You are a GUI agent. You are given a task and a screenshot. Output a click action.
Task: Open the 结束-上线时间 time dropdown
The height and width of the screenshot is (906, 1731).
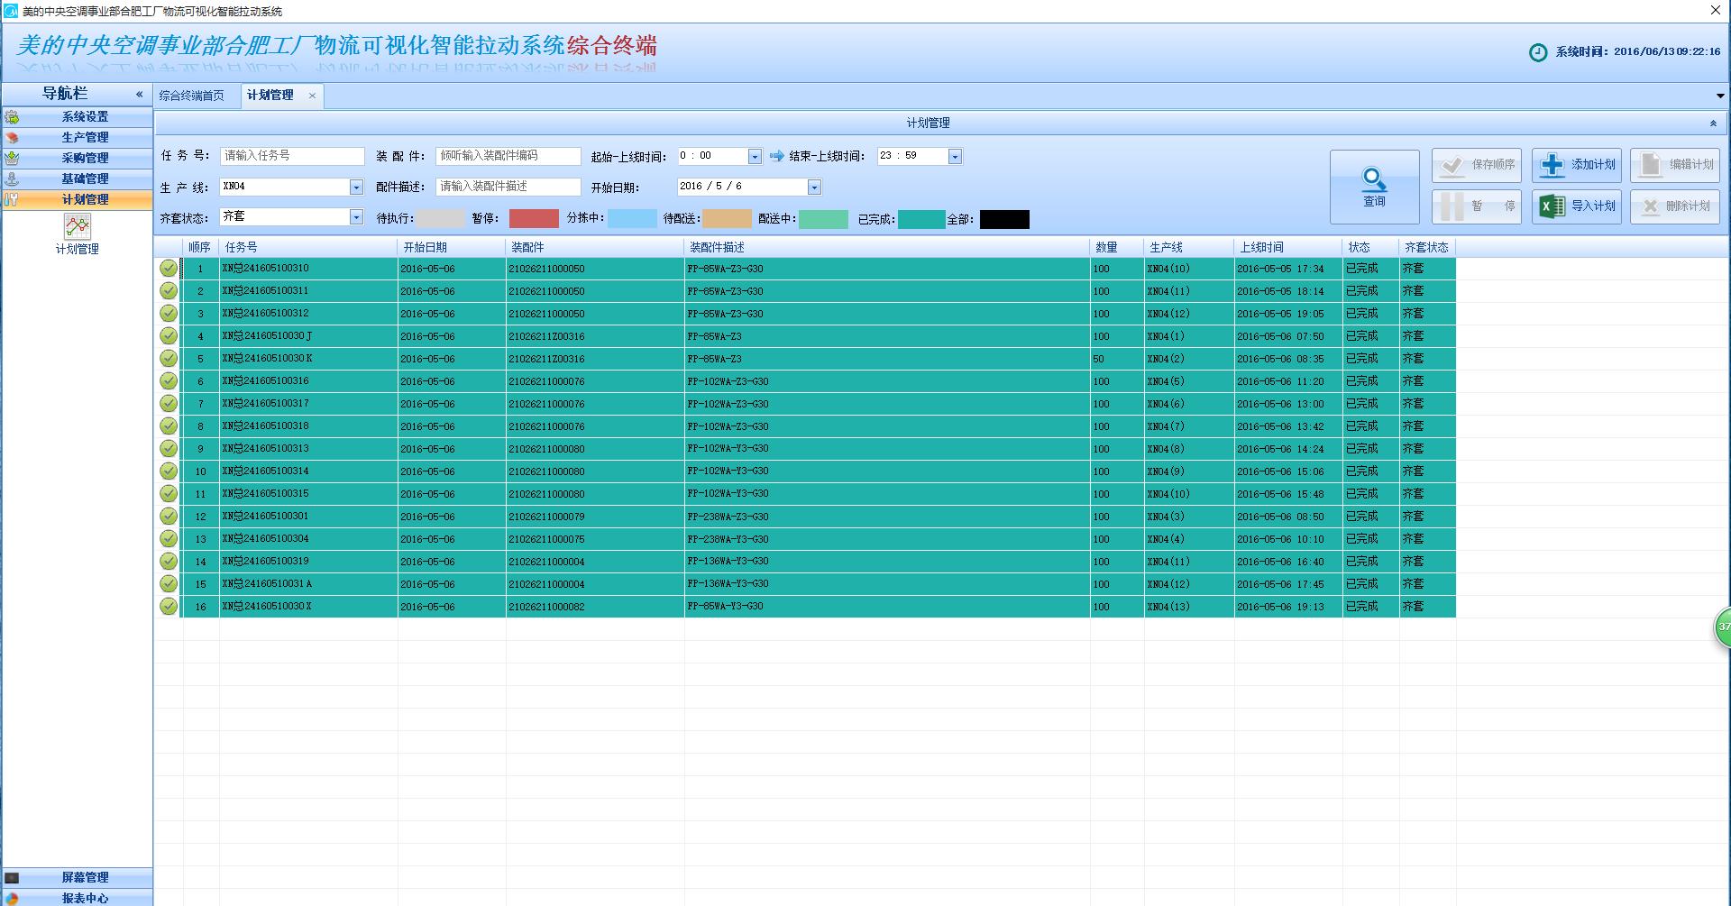(955, 157)
